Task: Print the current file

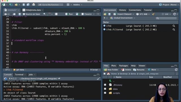Action: coord(34,5)
